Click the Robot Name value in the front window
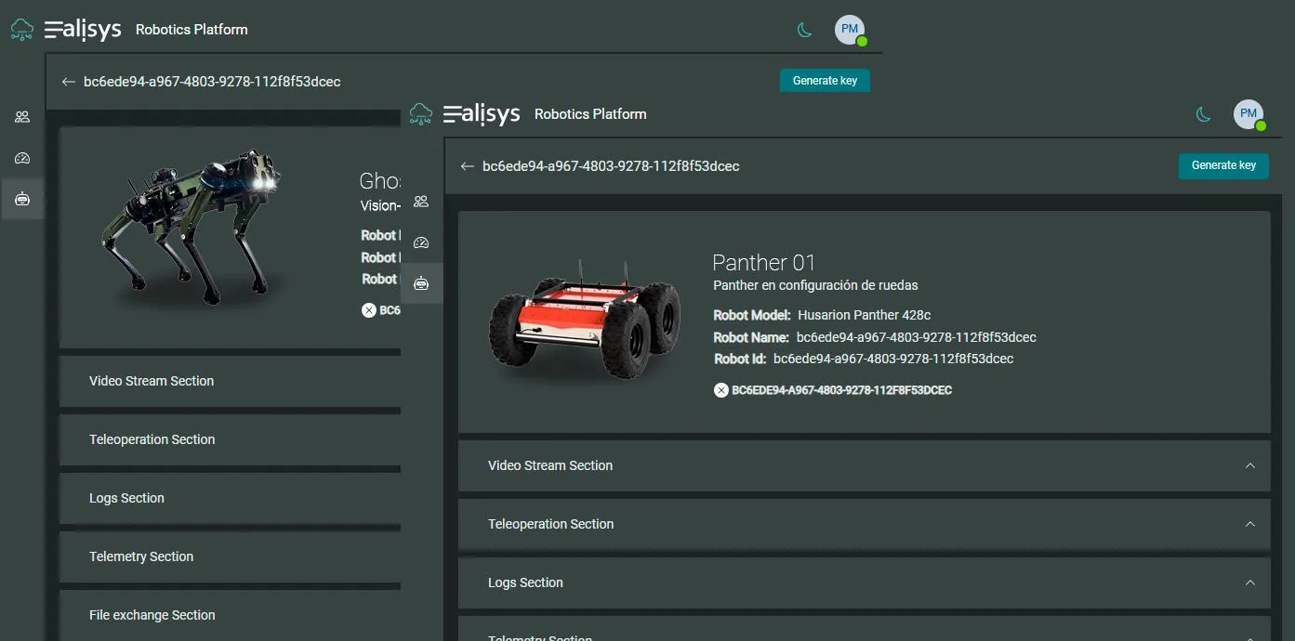Image resolution: width=1295 pixels, height=641 pixels. pos(917,337)
